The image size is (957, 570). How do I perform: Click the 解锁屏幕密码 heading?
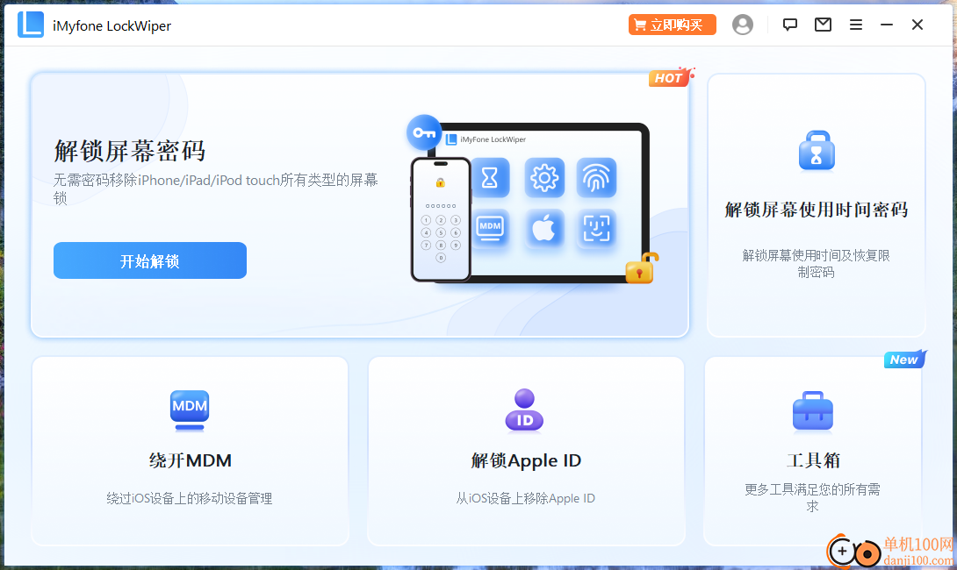tap(129, 151)
